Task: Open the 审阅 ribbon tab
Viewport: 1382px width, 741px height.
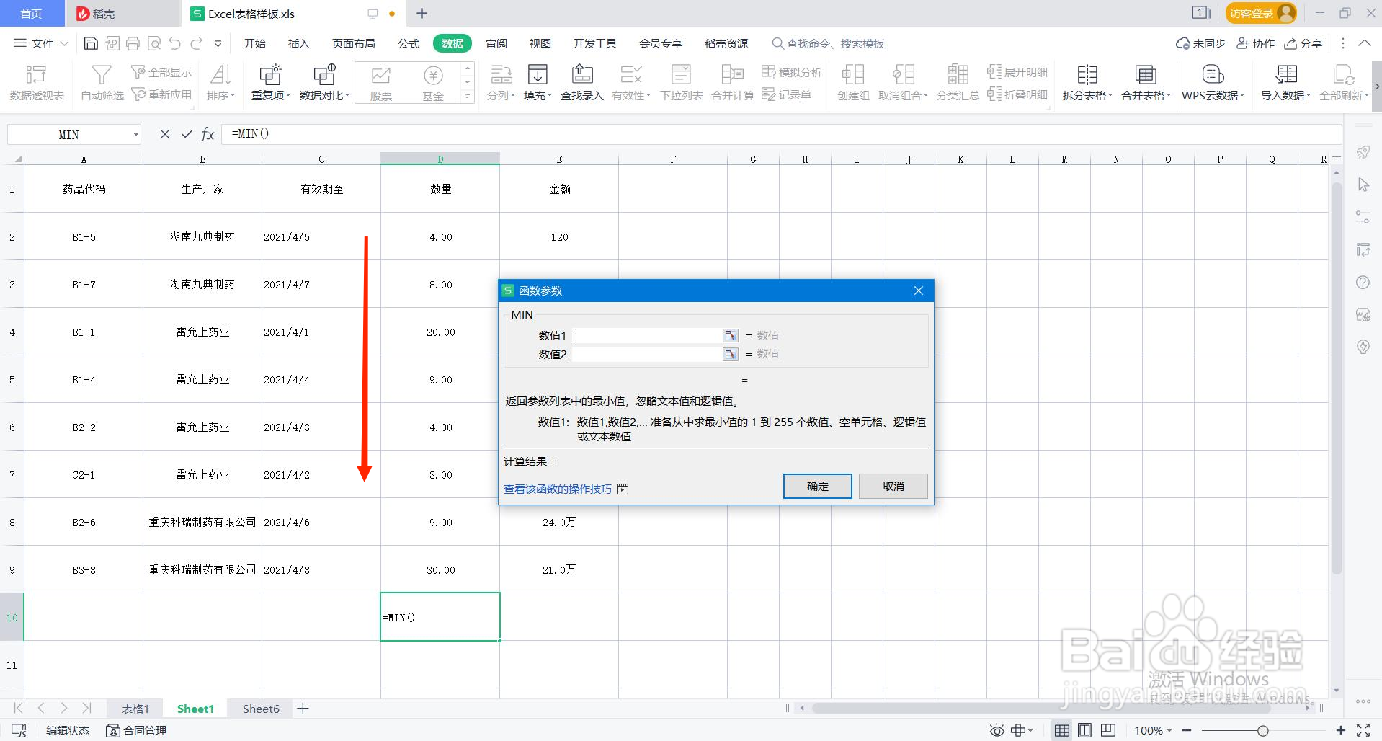Action: click(496, 43)
